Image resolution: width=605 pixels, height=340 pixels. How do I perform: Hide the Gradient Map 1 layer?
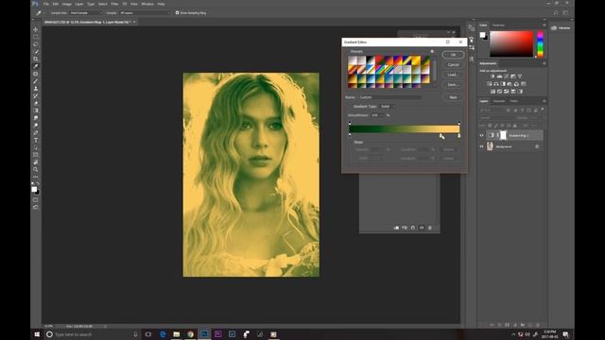[x=481, y=135]
